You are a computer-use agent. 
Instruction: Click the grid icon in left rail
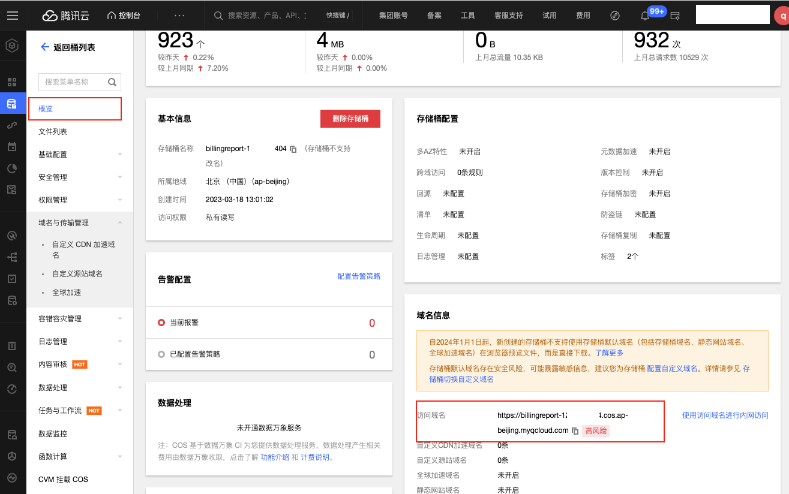tap(12, 82)
